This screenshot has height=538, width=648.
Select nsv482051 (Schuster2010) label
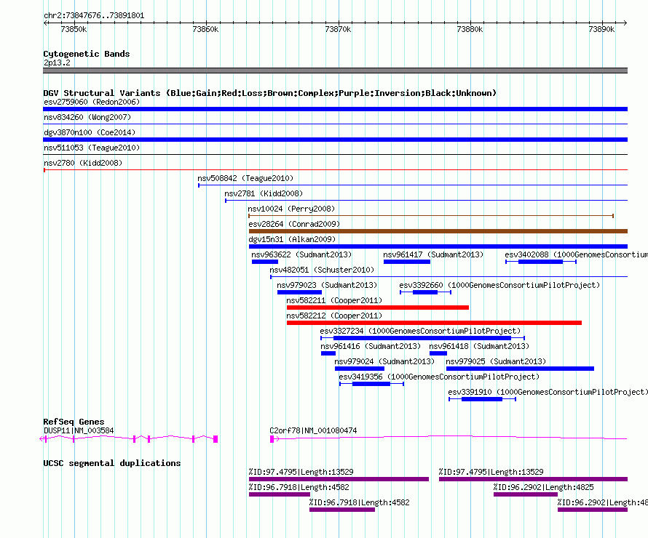(x=322, y=270)
